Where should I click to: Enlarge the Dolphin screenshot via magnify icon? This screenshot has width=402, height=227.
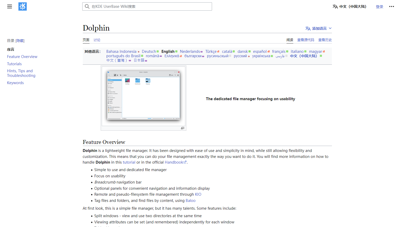(182, 128)
